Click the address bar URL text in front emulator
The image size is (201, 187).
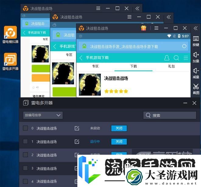pyautogui.click(x=124, y=47)
